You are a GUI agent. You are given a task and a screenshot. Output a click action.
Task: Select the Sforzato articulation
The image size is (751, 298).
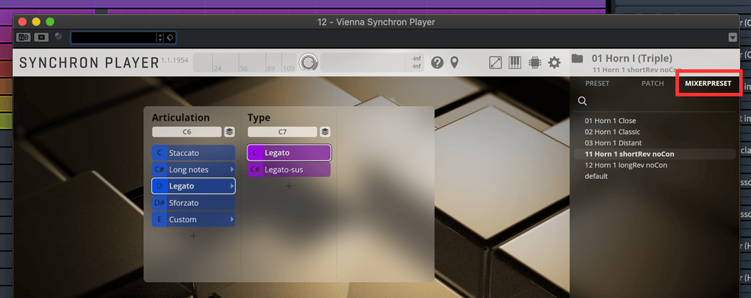(x=193, y=202)
